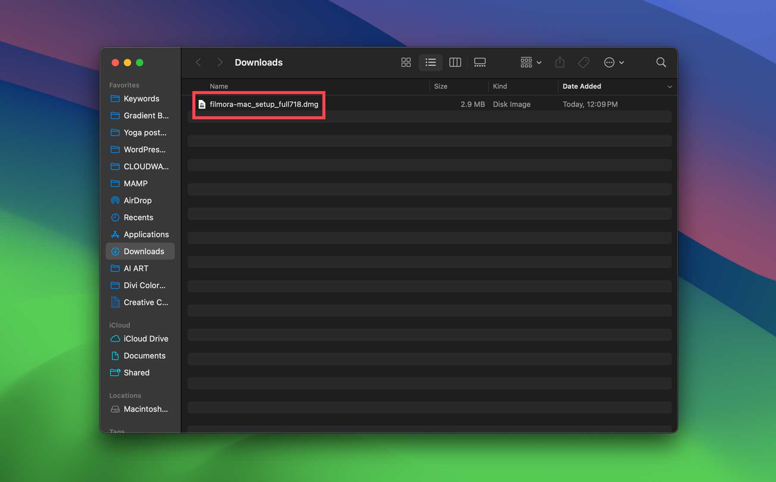776x482 pixels.
Task: Open Applications in the sidebar
Action: 140,234
